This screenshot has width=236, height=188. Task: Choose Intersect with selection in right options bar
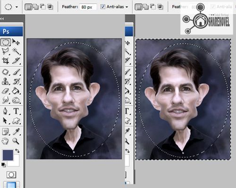click(160, 7)
